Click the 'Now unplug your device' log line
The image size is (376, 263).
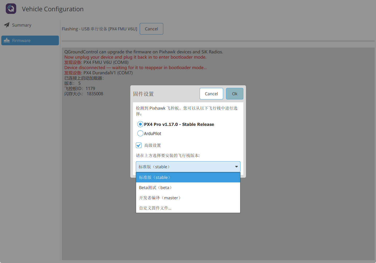pos(135,57)
